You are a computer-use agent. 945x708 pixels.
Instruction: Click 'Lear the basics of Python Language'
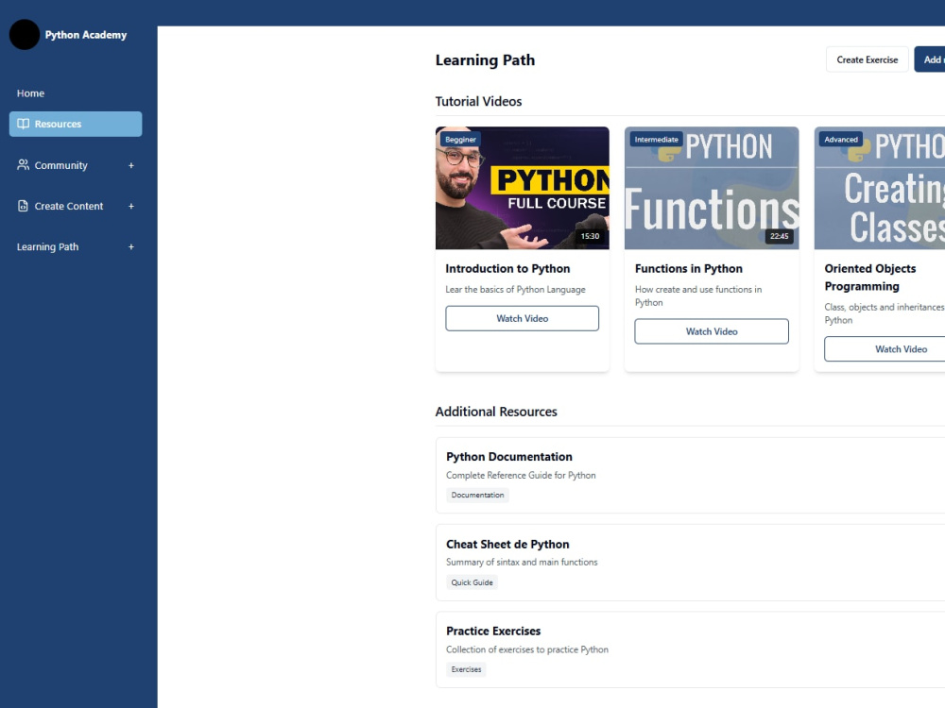(515, 290)
